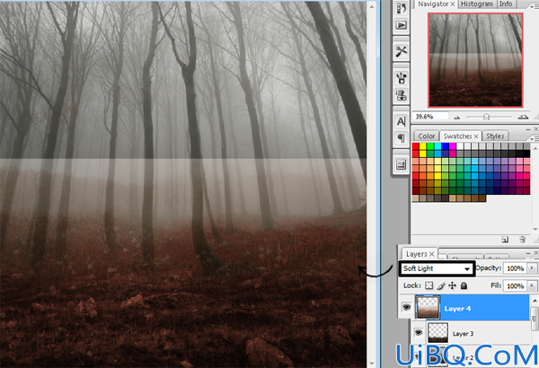Toggle lock position move icon
The image size is (539, 368).
pyautogui.click(x=453, y=285)
